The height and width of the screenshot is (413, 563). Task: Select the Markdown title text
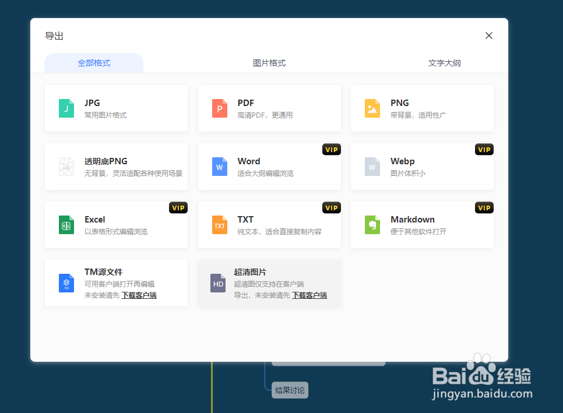tap(413, 220)
